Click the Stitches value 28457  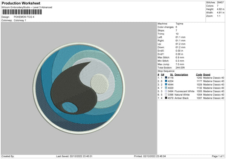point(220,3)
